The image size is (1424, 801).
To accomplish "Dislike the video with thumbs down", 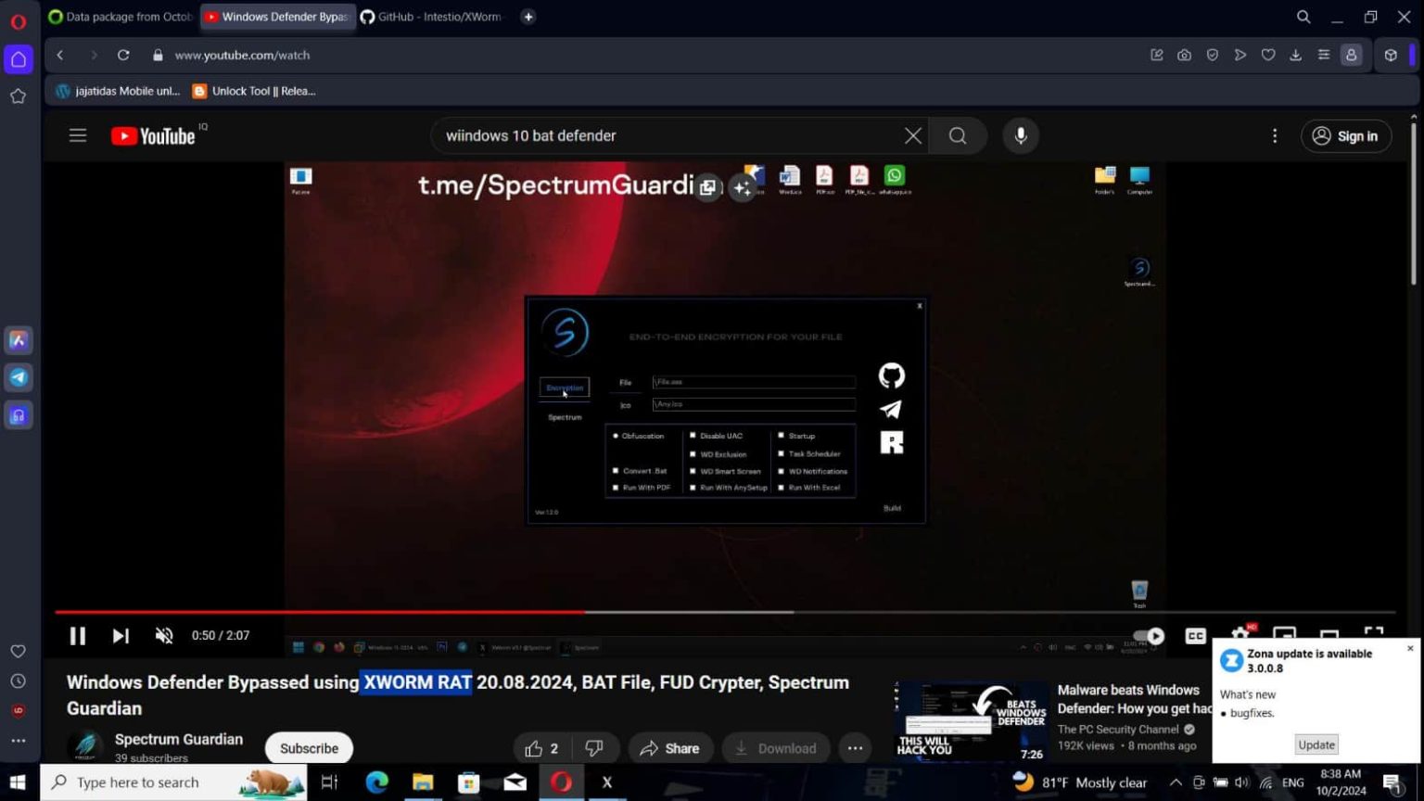I will pyautogui.click(x=594, y=748).
